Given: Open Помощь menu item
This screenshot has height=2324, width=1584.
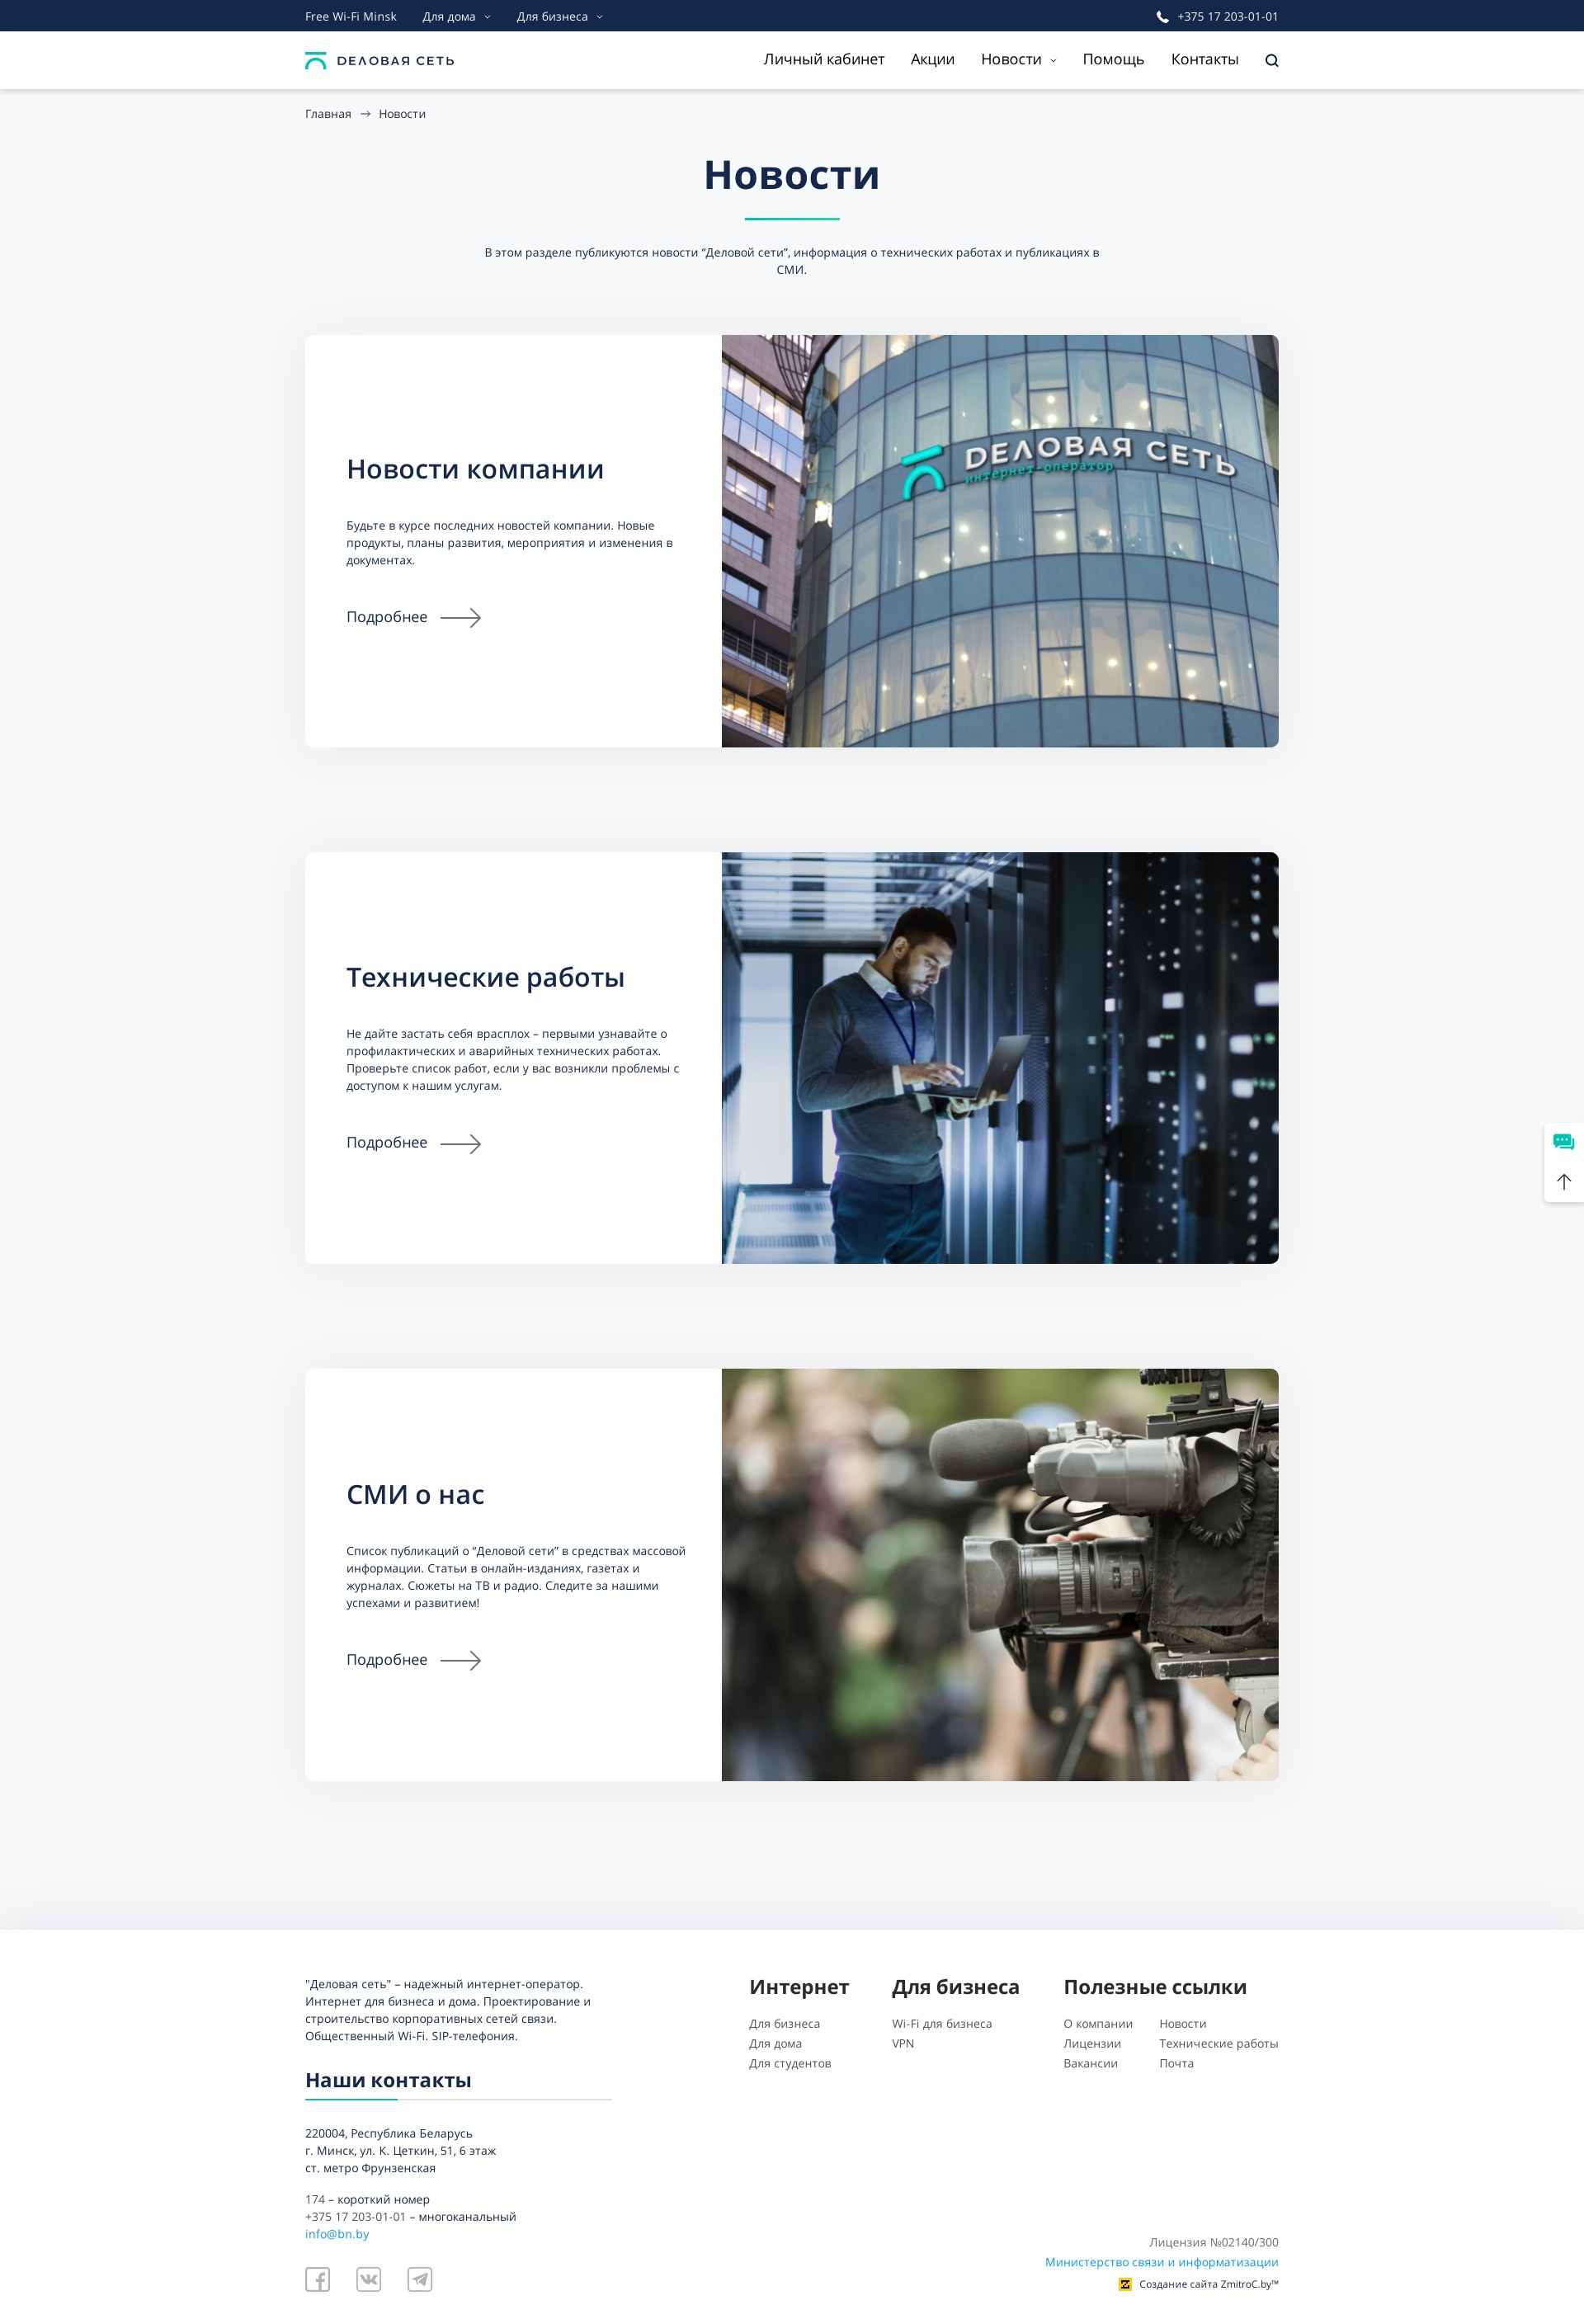Looking at the screenshot, I should (1113, 60).
